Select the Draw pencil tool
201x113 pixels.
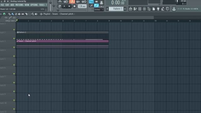(9, 14)
